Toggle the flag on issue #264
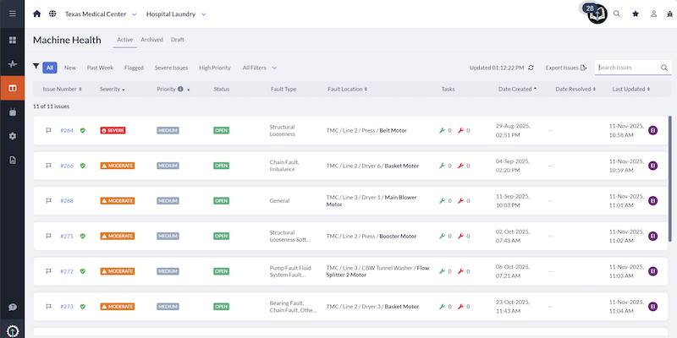 48,130
